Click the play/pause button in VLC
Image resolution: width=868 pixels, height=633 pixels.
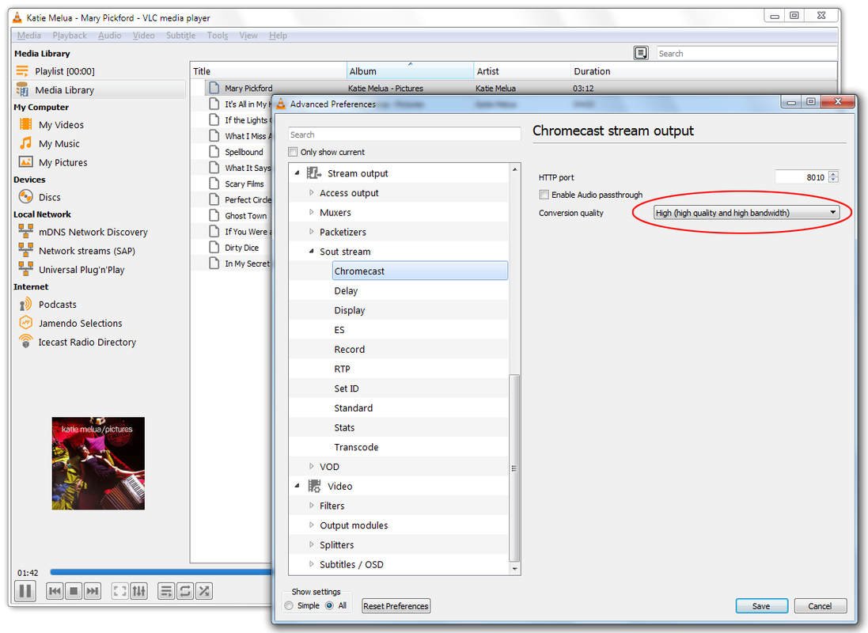25,591
